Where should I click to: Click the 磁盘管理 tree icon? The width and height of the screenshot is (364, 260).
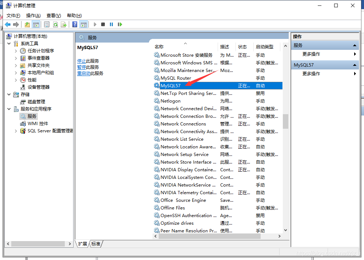[x=23, y=102]
